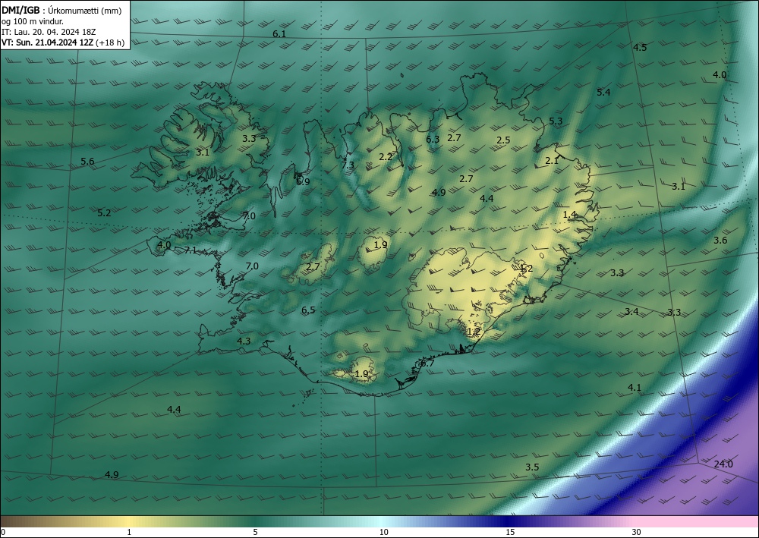The height and width of the screenshot is (538, 759).
Task: Select the 4.1 map value
Action: 635,388
